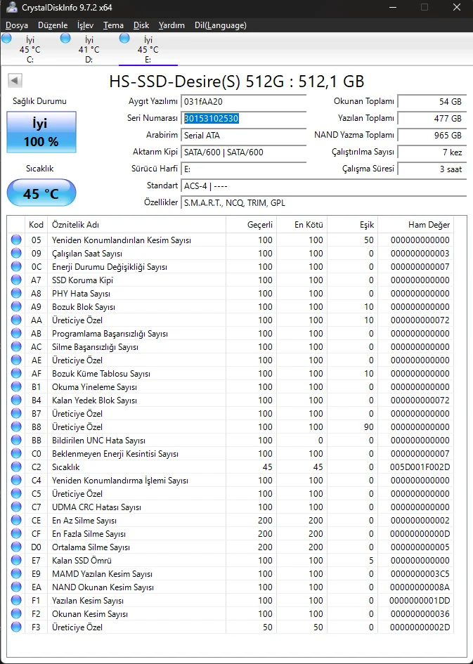
Task: Click status icon for attribute 09
Action: tap(16, 253)
